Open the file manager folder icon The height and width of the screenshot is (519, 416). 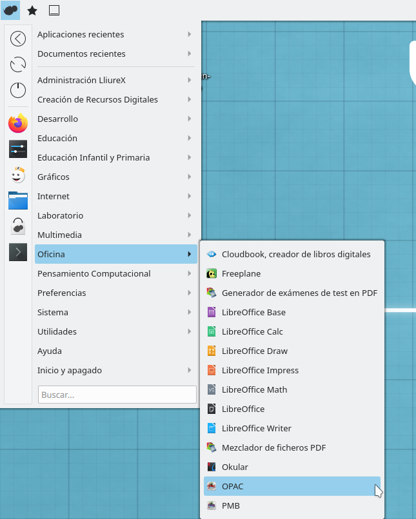[18, 201]
